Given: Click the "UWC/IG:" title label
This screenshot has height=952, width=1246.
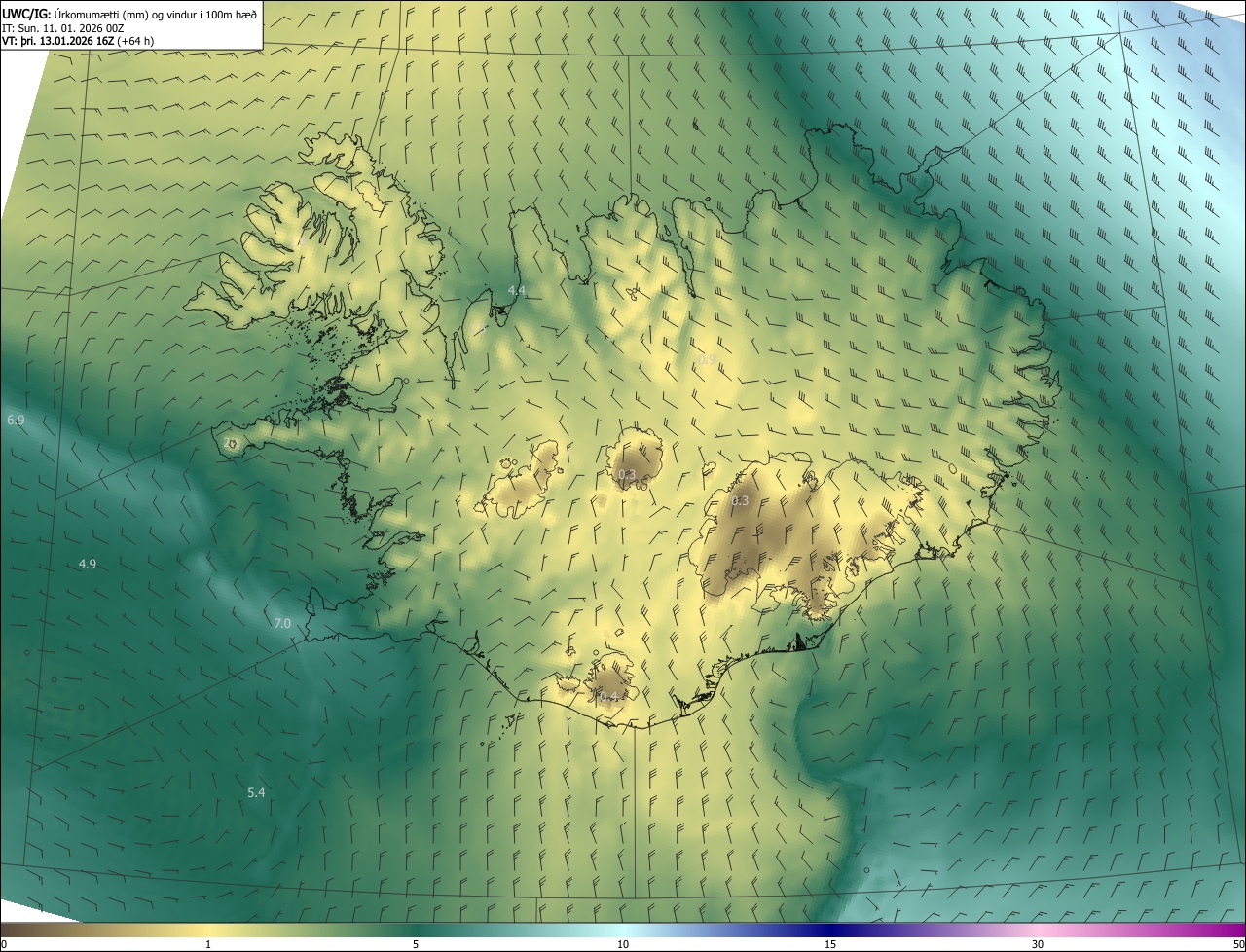Looking at the screenshot, I should pyautogui.click(x=25, y=15).
